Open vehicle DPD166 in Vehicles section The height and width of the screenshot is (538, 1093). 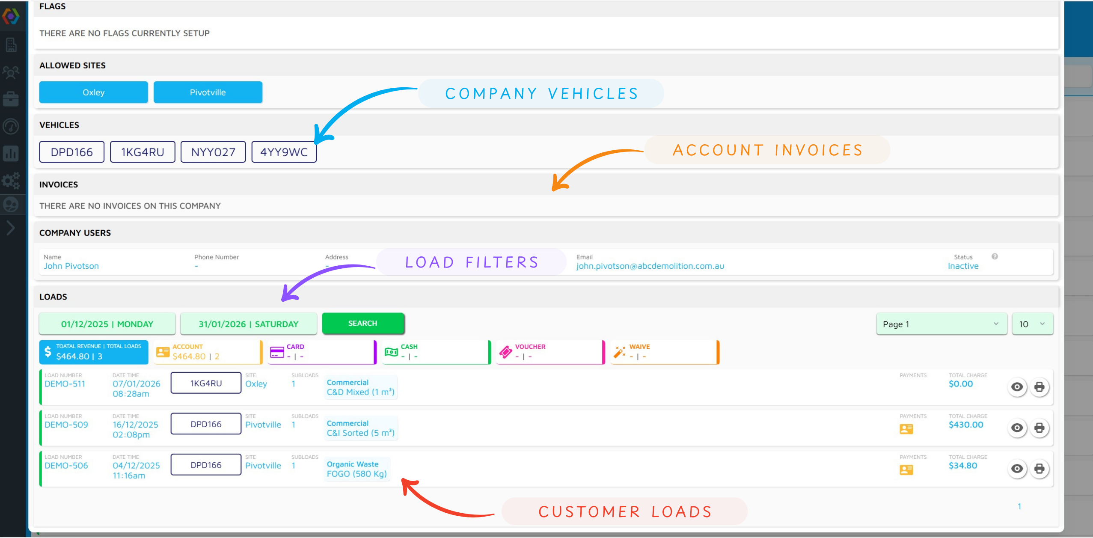71,152
